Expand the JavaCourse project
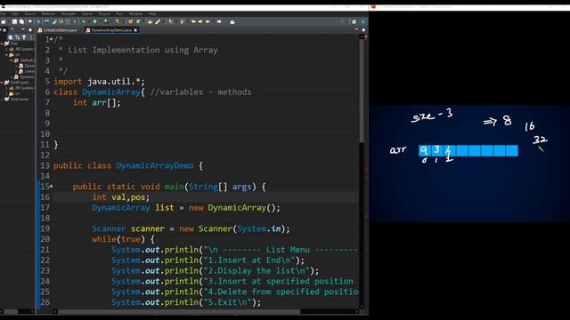 tap(2, 99)
